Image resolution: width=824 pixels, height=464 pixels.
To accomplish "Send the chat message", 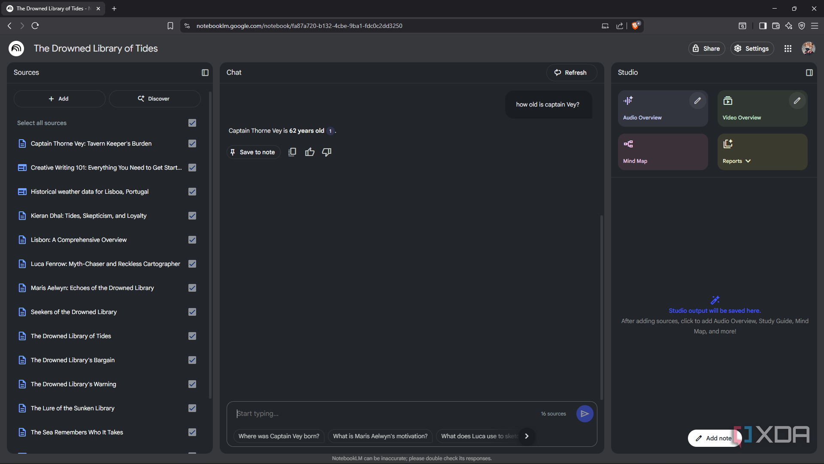I will [x=585, y=414].
